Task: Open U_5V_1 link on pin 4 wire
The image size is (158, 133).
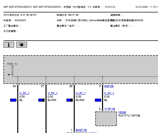Action: point(109,93)
